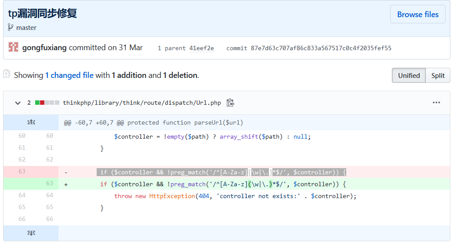Open the thinkphp/library/think/route/dispatch/Url.php file link

pos(141,103)
